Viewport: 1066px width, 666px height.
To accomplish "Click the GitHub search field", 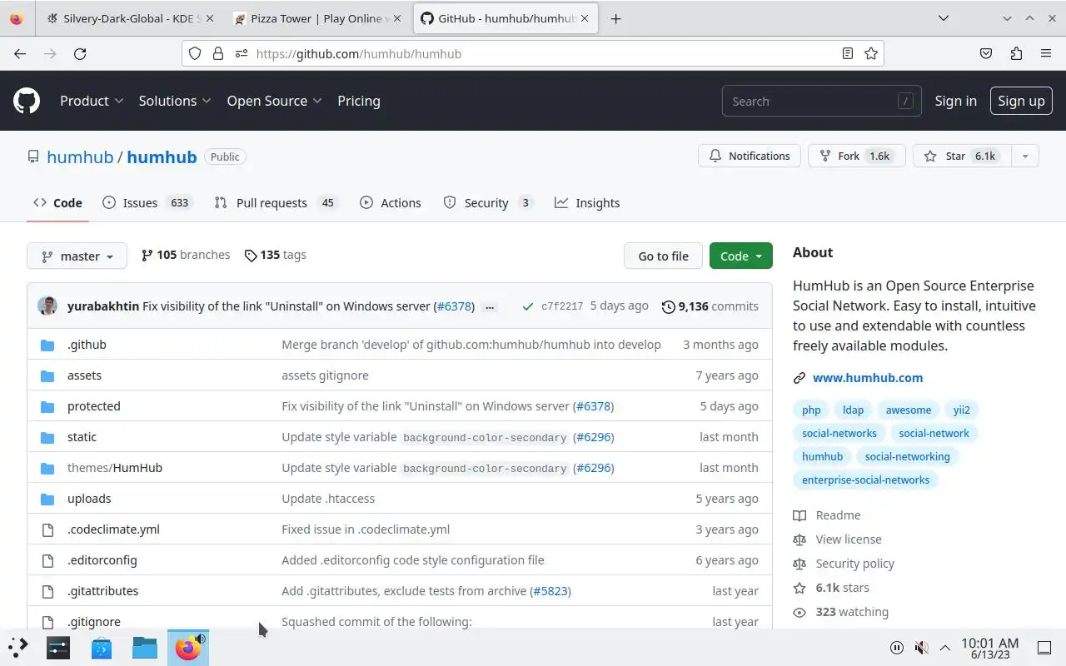I will coord(812,102).
